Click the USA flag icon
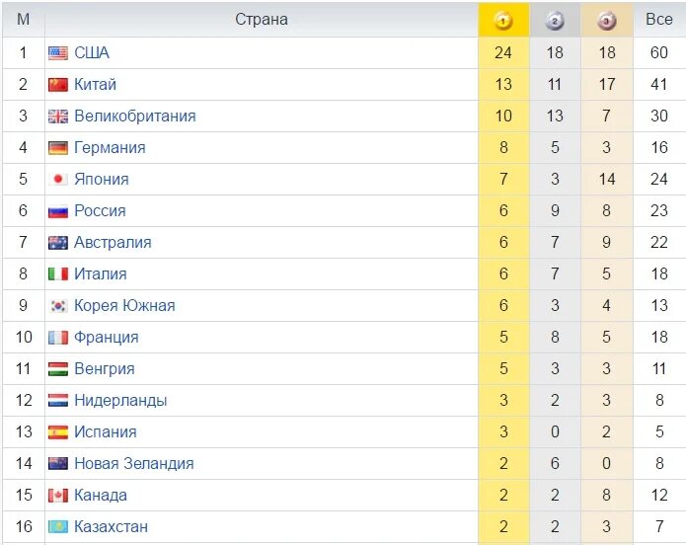Viewport: 686px width, 545px height. (x=58, y=53)
